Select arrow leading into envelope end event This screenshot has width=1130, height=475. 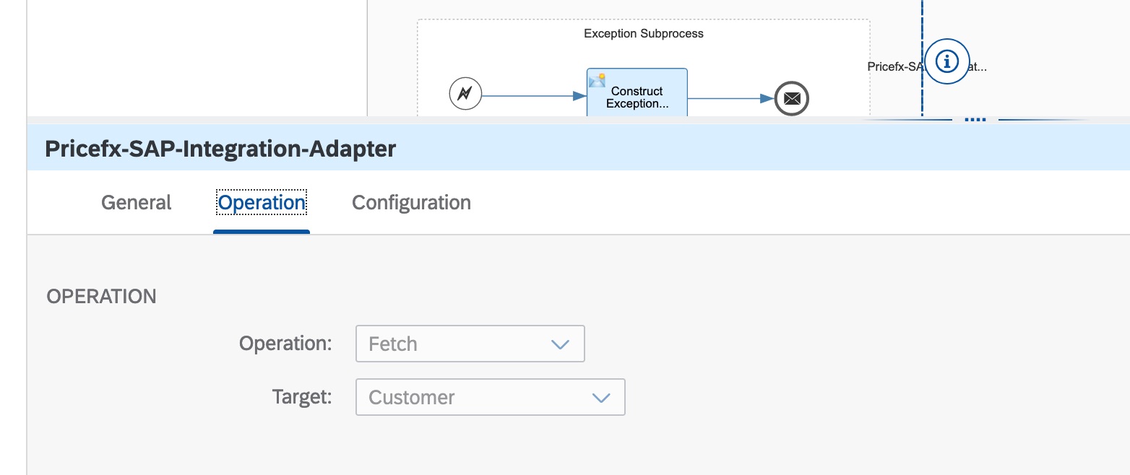click(x=730, y=98)
